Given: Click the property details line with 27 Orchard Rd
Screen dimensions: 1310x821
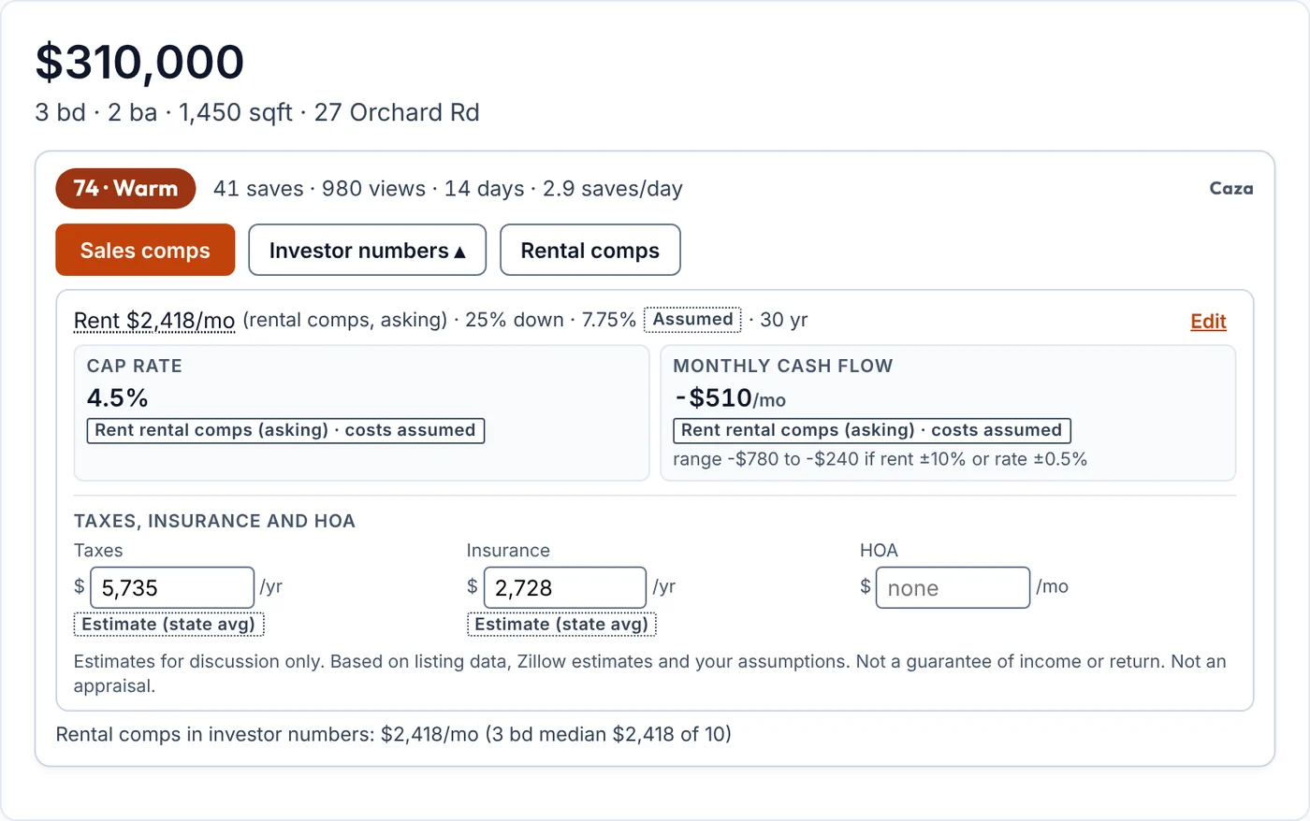Looking at the screenshot, I should coord(257,112).
